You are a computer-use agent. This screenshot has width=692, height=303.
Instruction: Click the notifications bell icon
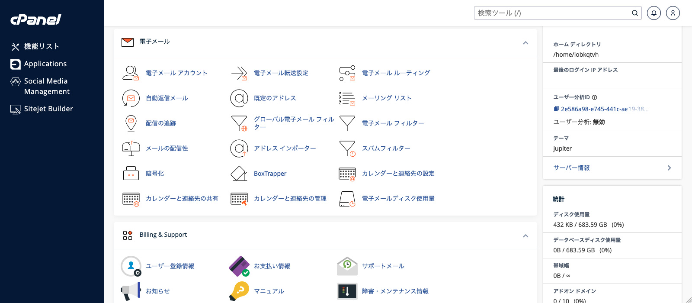[x=654, y=13]
